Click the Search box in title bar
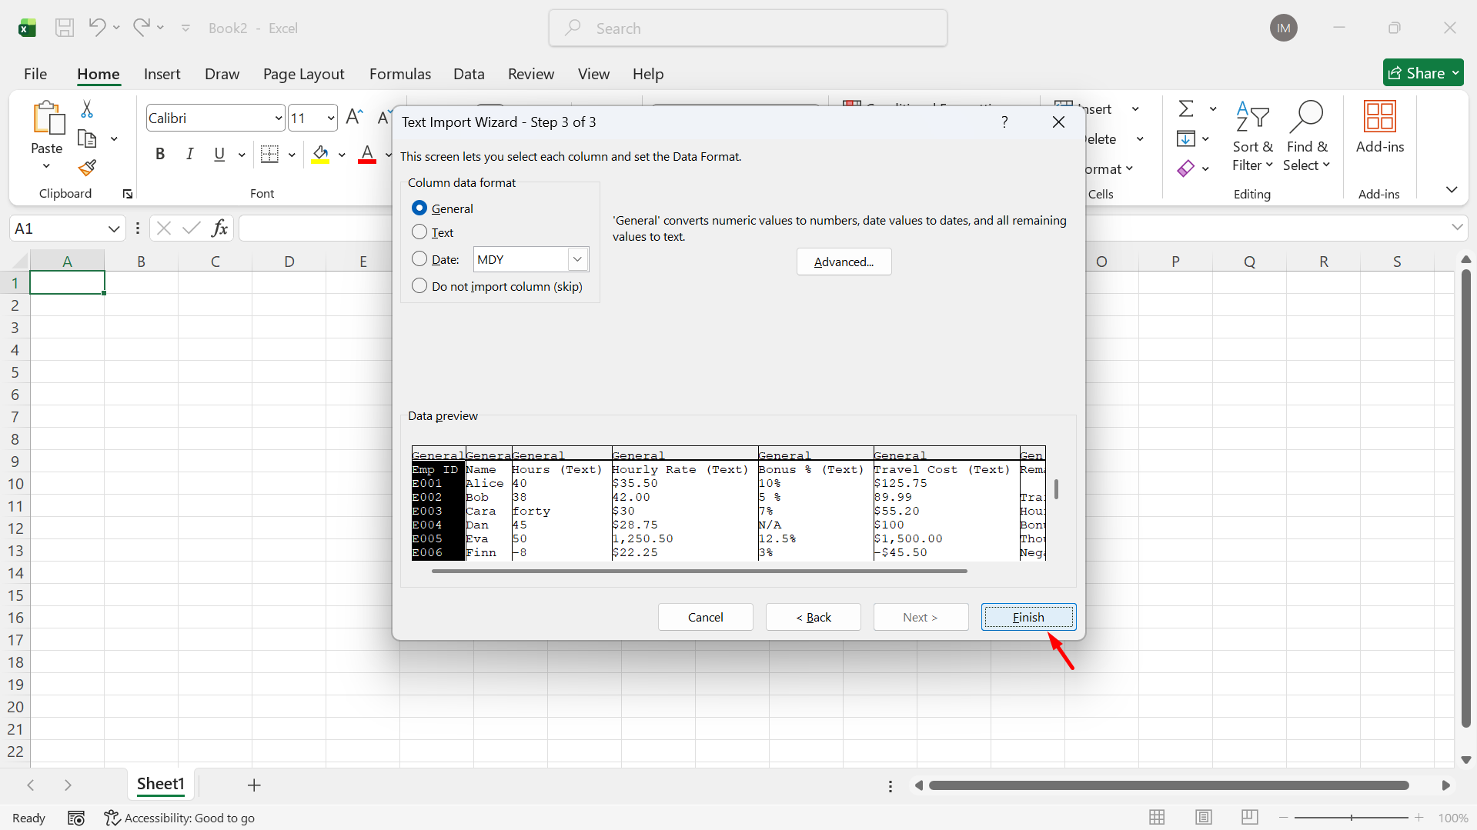Viewport: 1477px width, 830px height. (x=748, y=28)
